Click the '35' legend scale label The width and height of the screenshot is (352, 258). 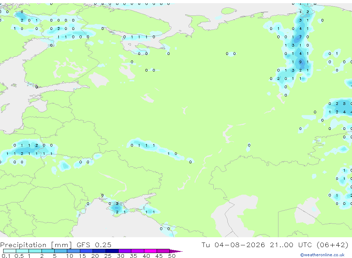coord(133,256)
